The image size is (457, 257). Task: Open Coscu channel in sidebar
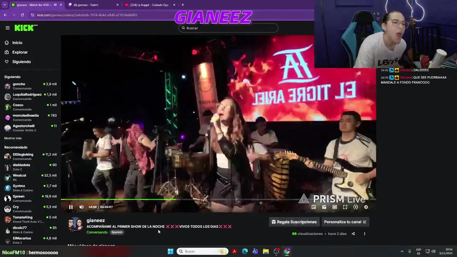pyautogui.click(x=30, y=107)
